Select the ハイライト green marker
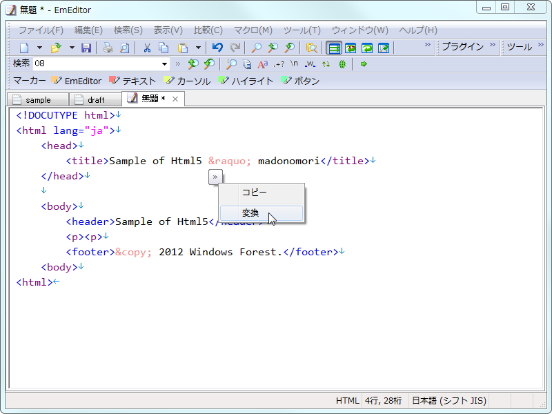This screenshot has height=414, width=552. (x=246, y=81)
